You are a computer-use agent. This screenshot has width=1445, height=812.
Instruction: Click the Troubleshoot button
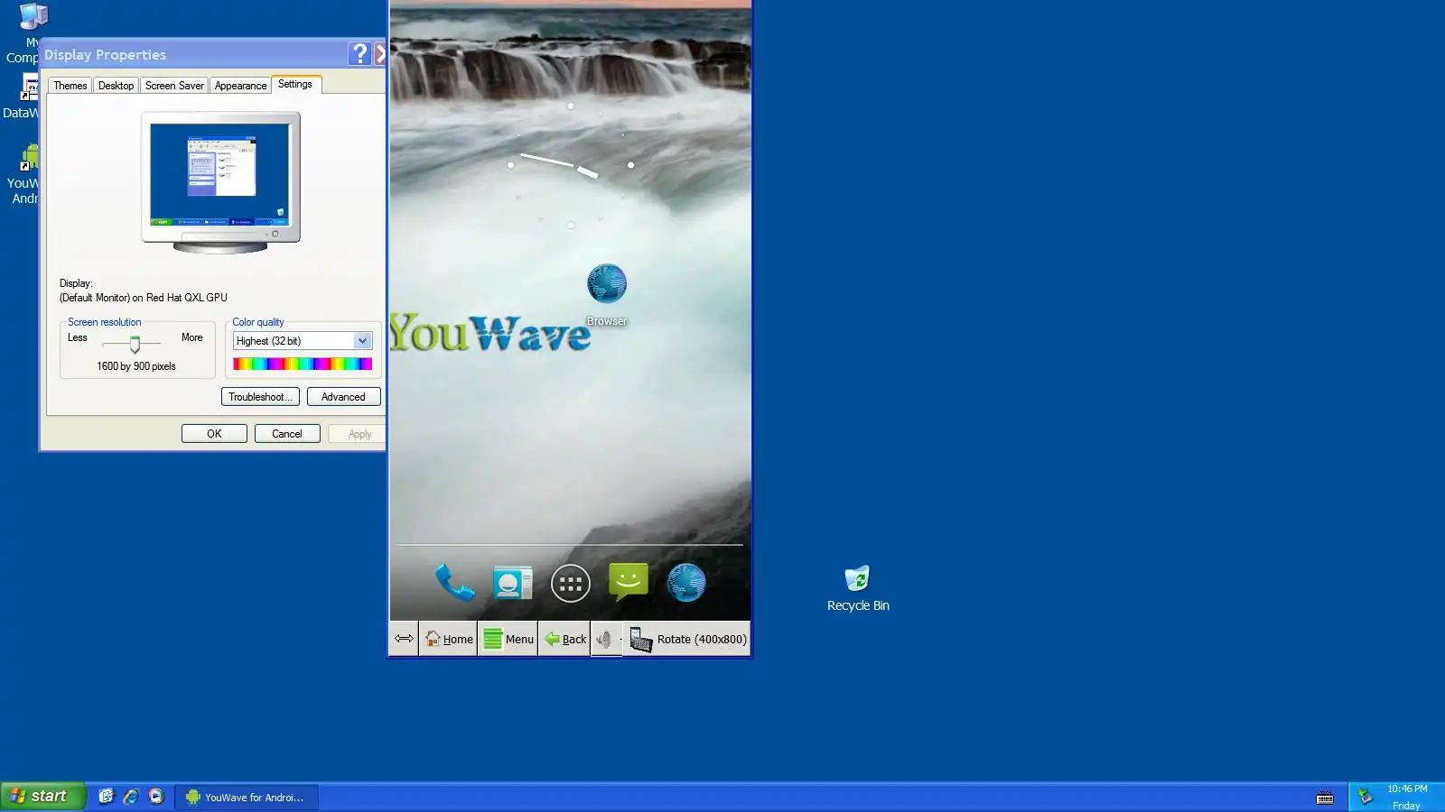[260, 397]
